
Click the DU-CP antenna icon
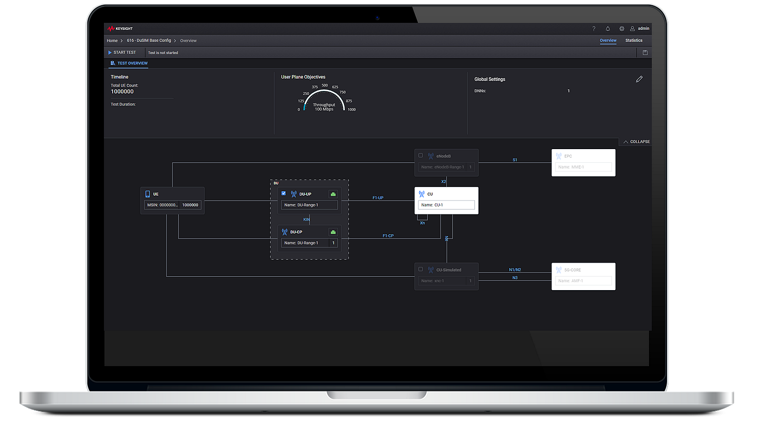tap(285, 232)
